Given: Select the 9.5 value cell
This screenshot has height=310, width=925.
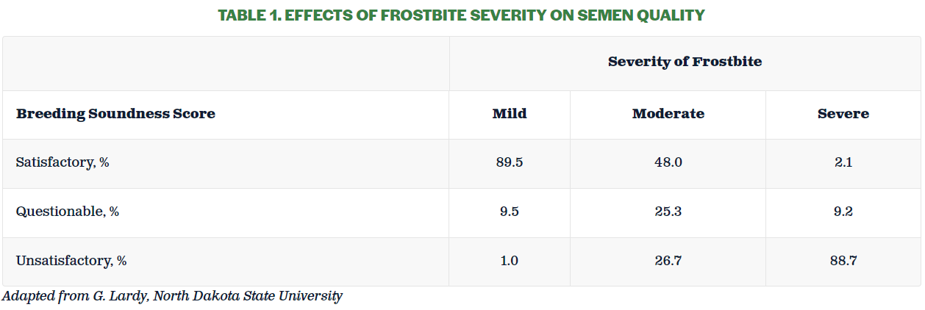Looking at the screenshot, I should 510,212.
